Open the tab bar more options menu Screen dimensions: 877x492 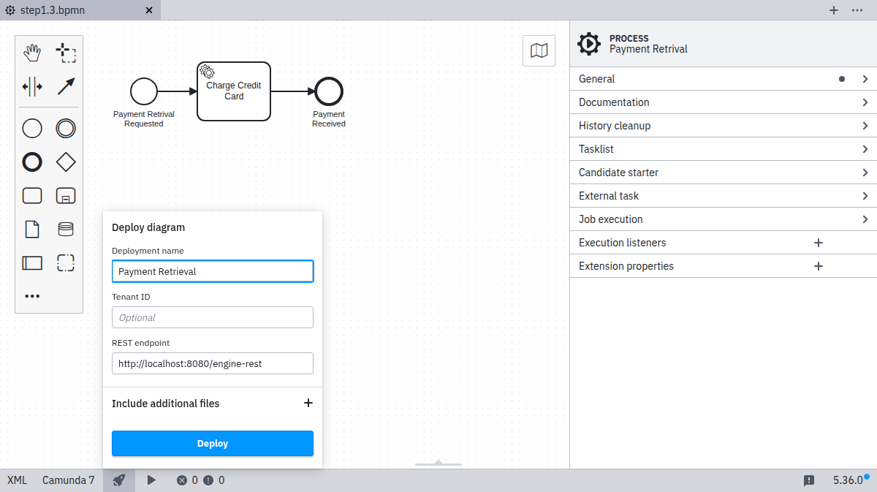[x=857, y=10]
